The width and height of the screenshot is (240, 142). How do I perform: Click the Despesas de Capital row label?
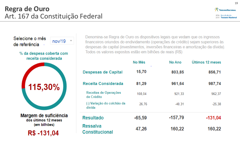(x=102, y=72)
